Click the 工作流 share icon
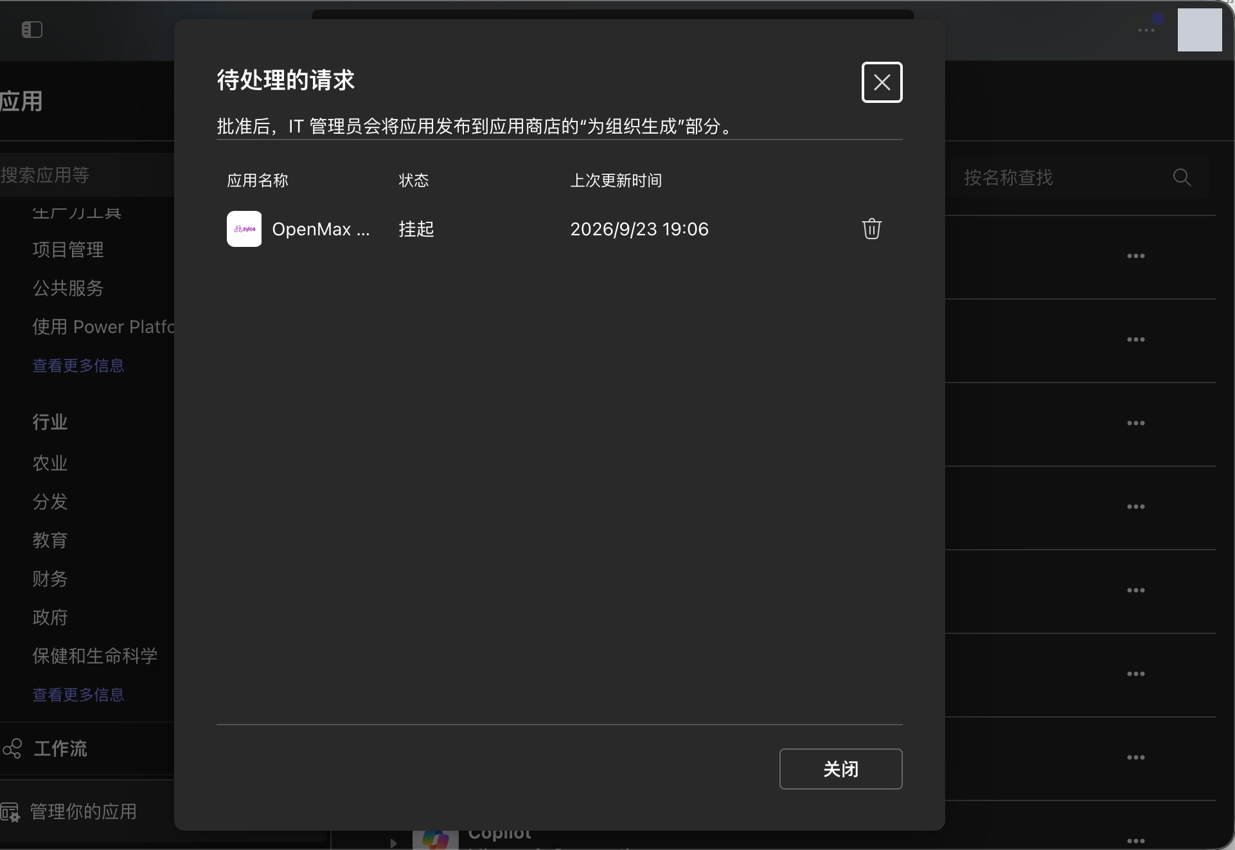Image resolution: width=1235 pixels, height=850 pixels. click(12, 748)
